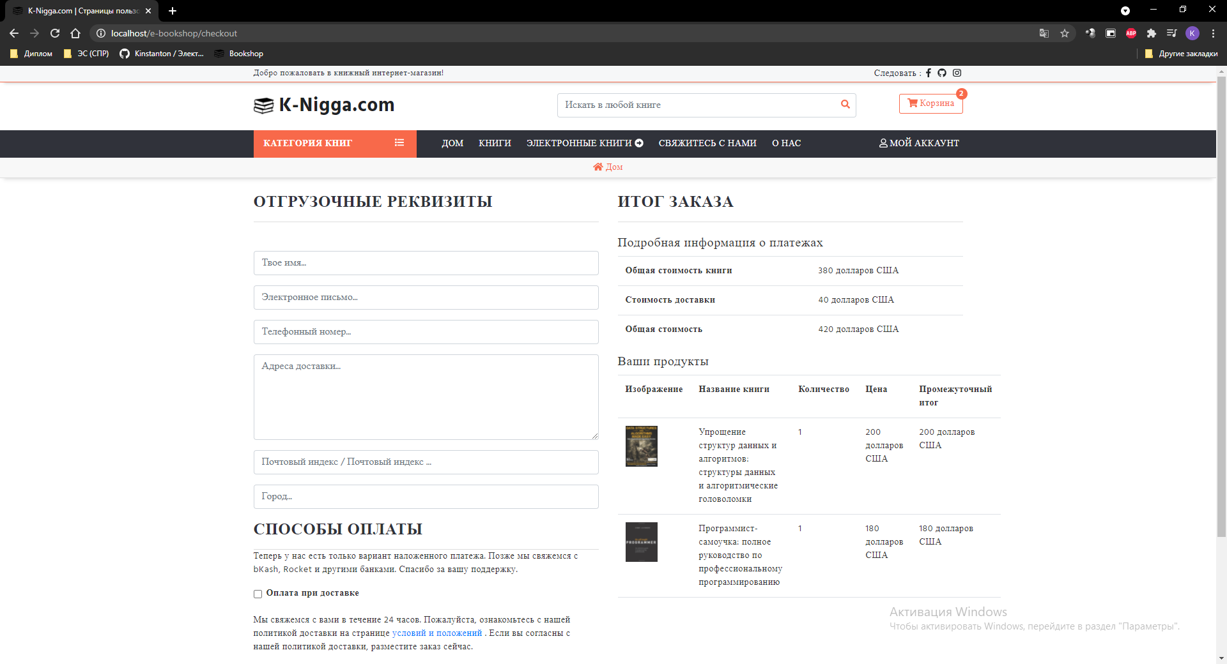Focus the Телефонный номер field
This screenshot has height=664, width=1227.
[426, 332]
